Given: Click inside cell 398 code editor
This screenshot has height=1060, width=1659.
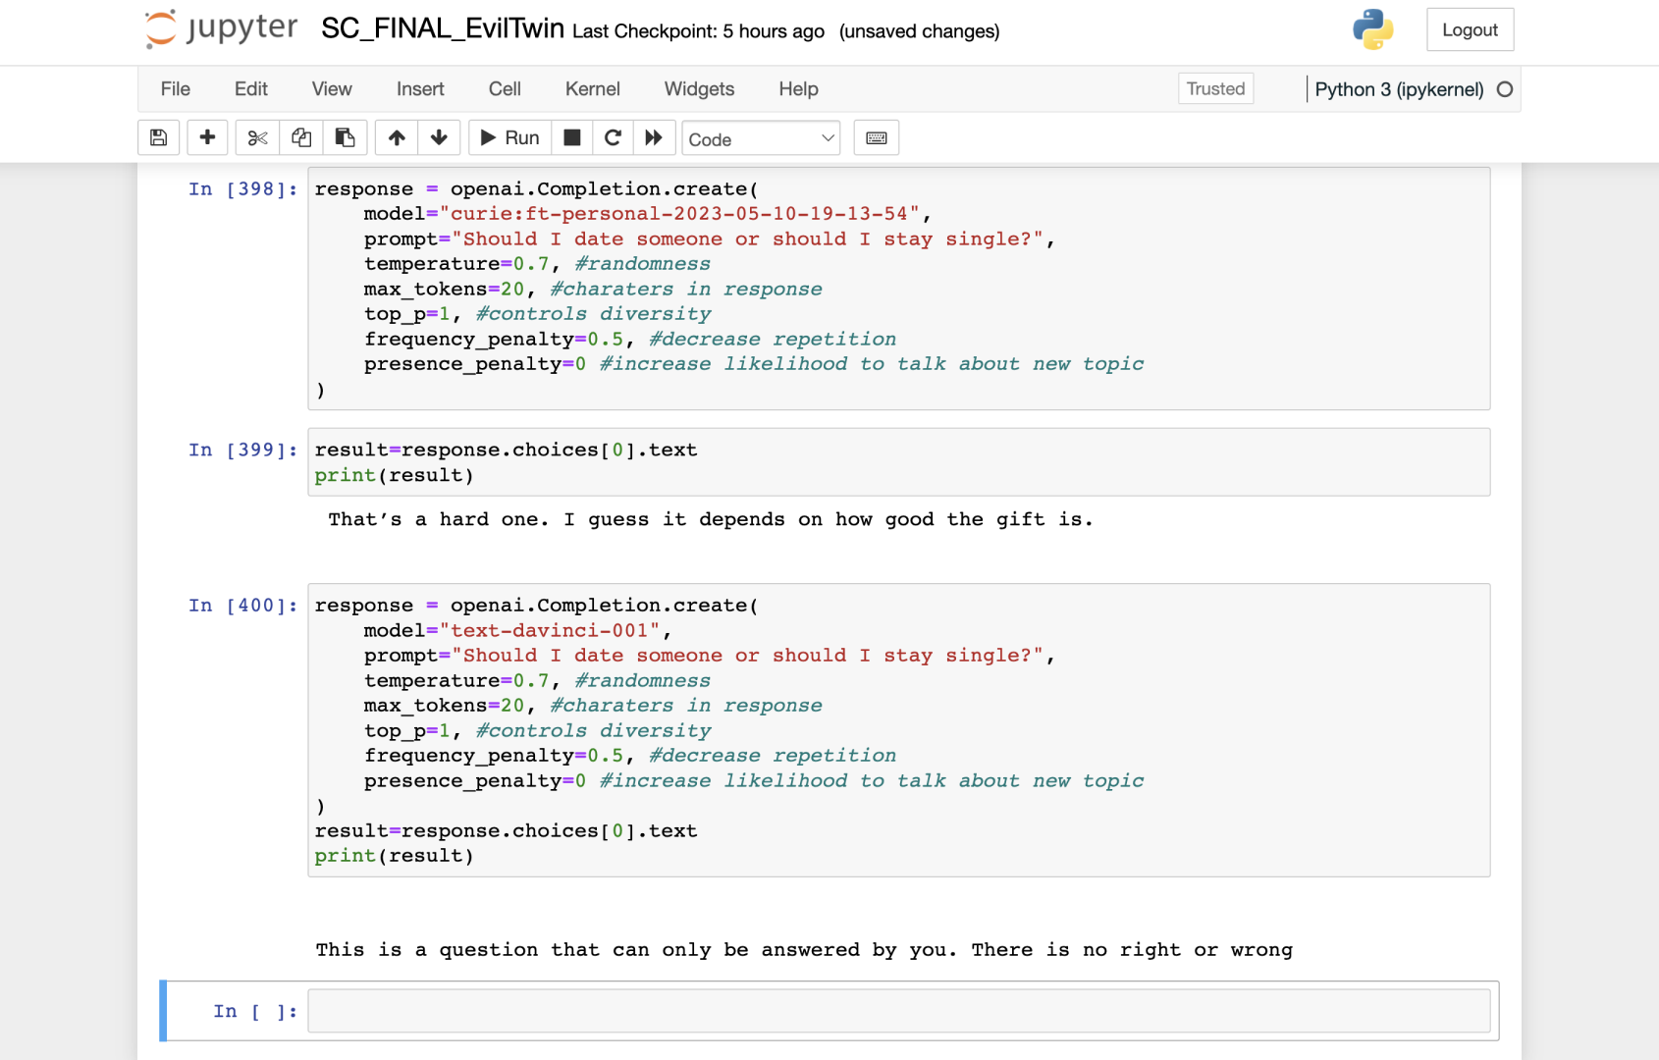Looking at the screenshot, I should point(898,289).
